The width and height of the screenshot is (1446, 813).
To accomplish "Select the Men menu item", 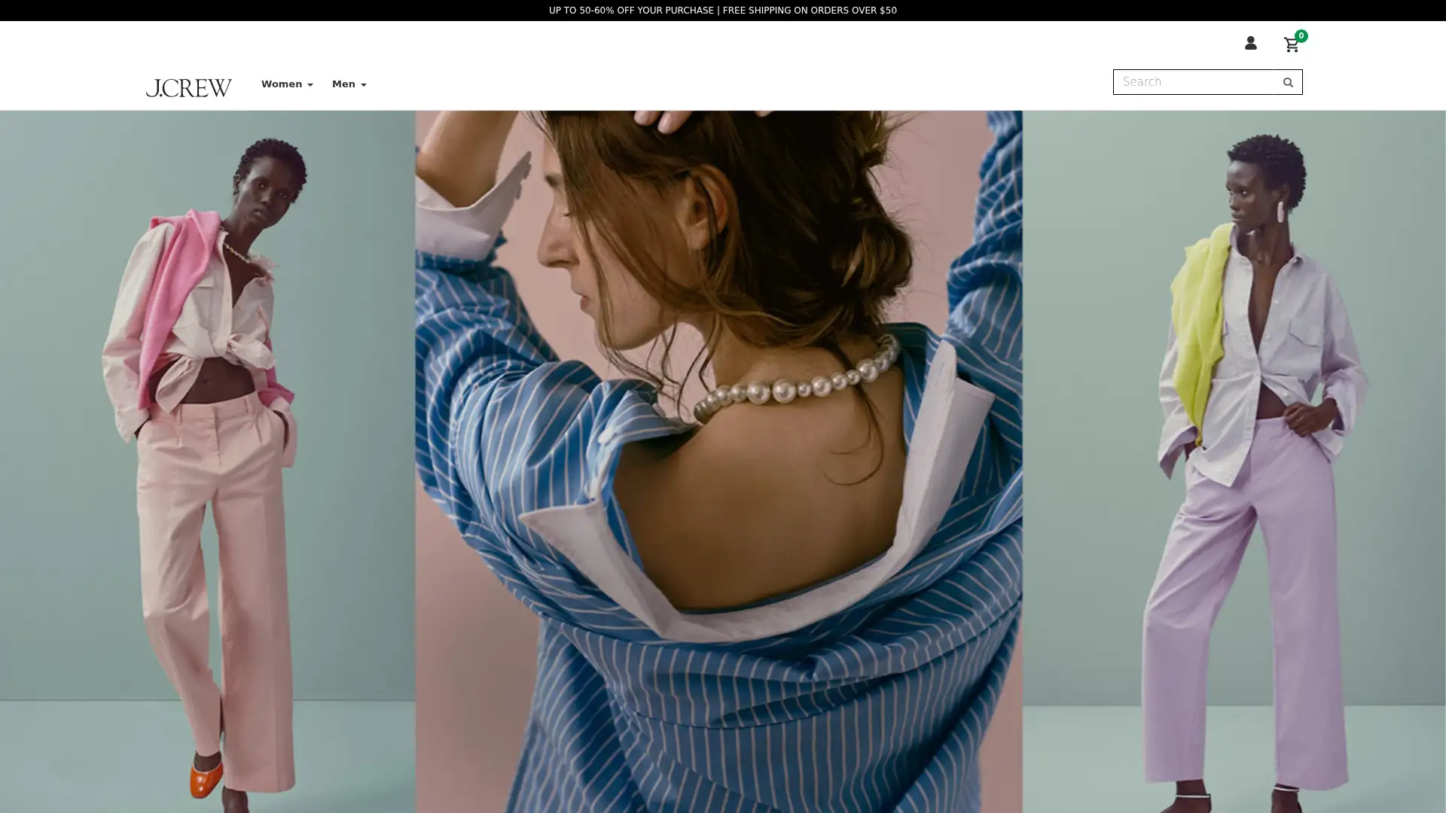I will (x=344, y=84).
